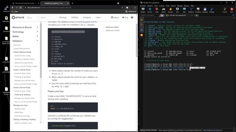Viewport: 236px width, 132px height.
Task: Open the hamburger menu on Elrond docs
Action: pos(132,18)
